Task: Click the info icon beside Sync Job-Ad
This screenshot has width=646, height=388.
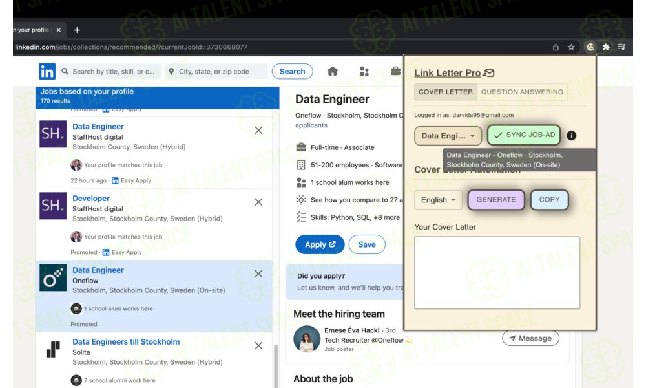Action: tap(572, 135)
